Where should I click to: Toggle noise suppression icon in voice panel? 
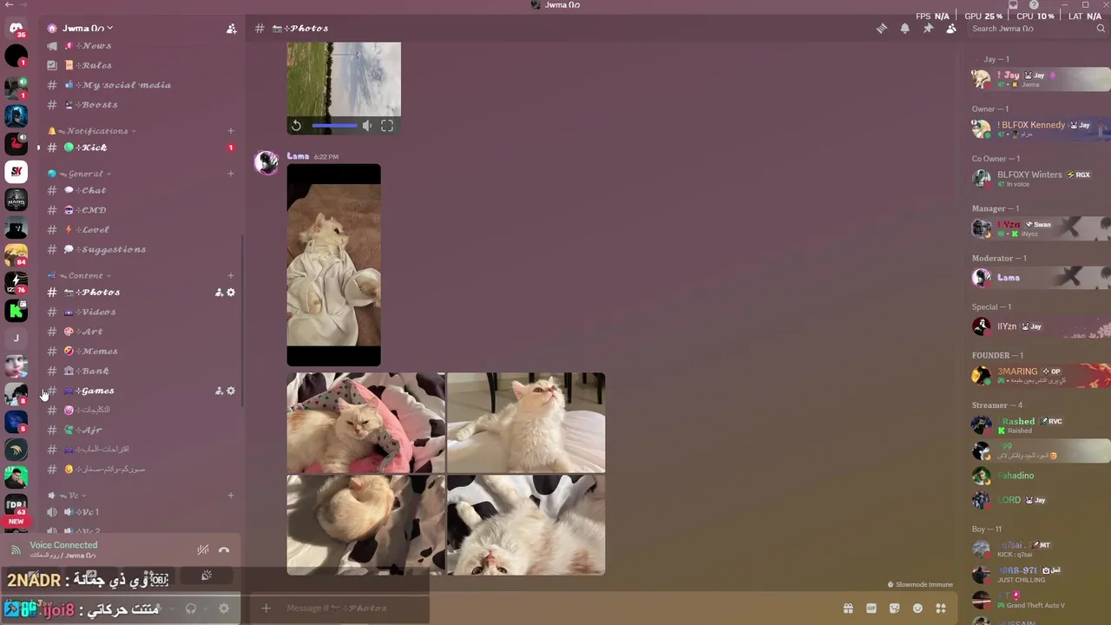click(x=202, y=549)
